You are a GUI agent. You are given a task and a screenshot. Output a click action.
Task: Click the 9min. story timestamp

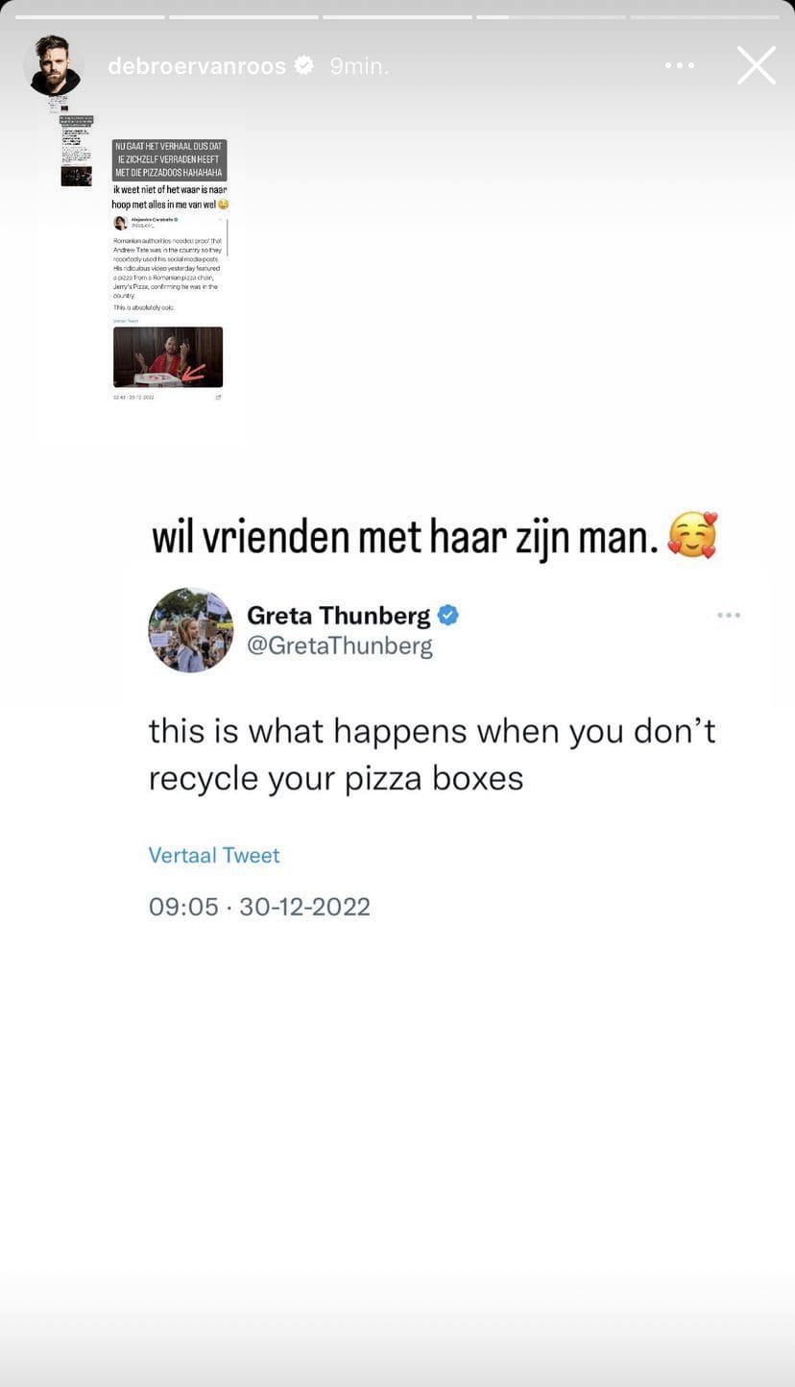point(359,65)
